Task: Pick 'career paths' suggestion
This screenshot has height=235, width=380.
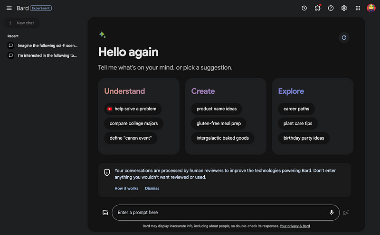Action: (x=296, y=109)
